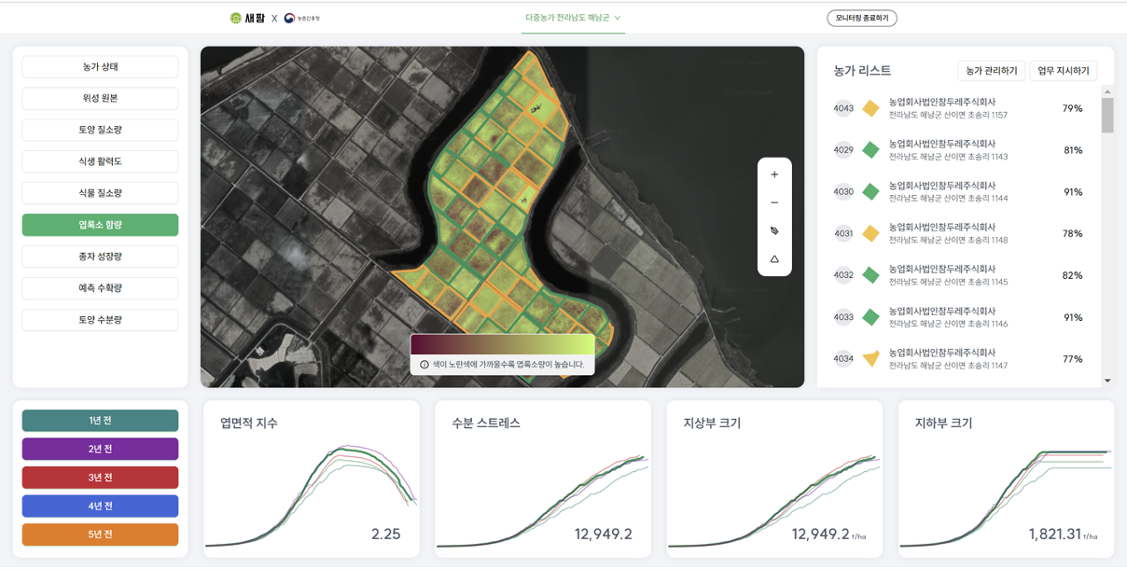Viewport: 1127px width, 569px height.
Task: Click the yellow field-shape icon for farm 4034
Action: pos(870,359)
